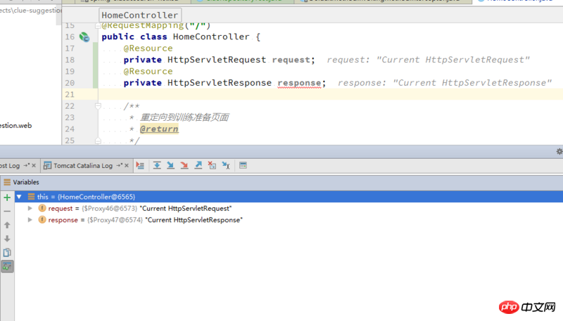This screenshot has height=321, width=563.
Task: Click the Show Execution Point icon
Action: click(x=140, y=166)
